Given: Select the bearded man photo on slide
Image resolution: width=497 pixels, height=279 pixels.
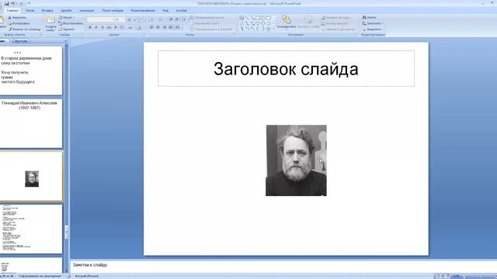Looking at the screenshot, I should [x=296, y=160].
